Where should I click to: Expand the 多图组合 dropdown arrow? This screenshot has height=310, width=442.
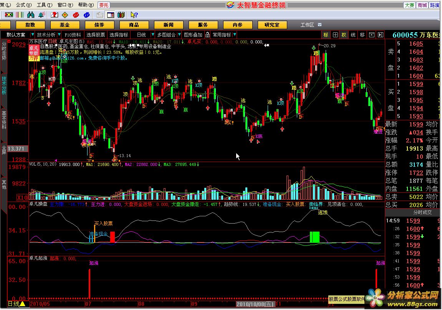pyautogui.click(x=179, y=35)
